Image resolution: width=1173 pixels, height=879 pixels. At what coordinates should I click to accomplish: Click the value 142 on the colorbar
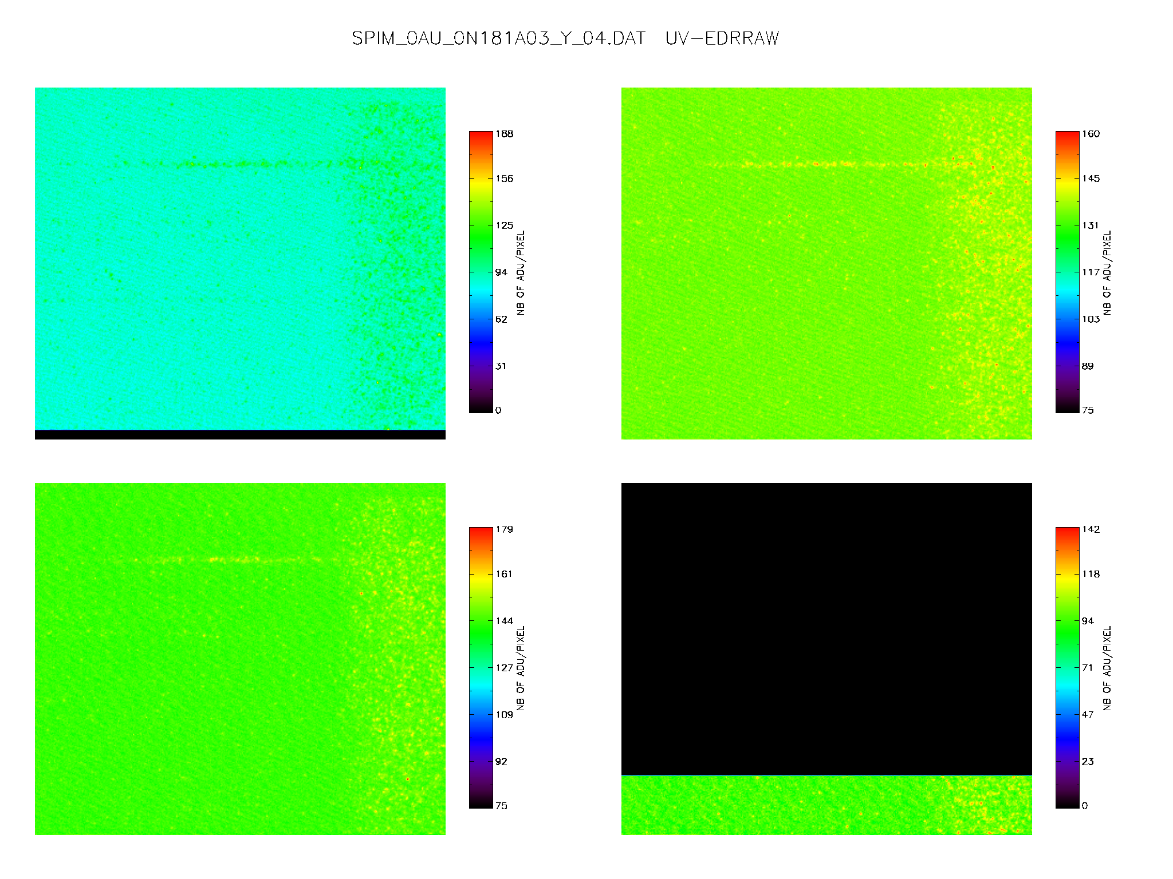click(x=1091, y=529)
